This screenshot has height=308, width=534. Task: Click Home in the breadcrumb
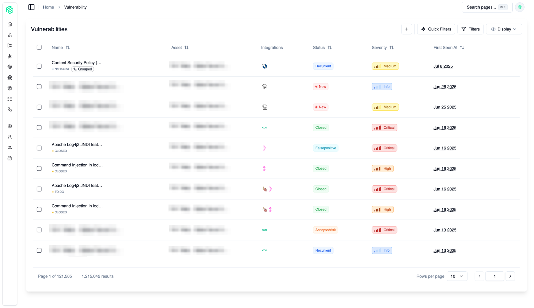point(48,7)
